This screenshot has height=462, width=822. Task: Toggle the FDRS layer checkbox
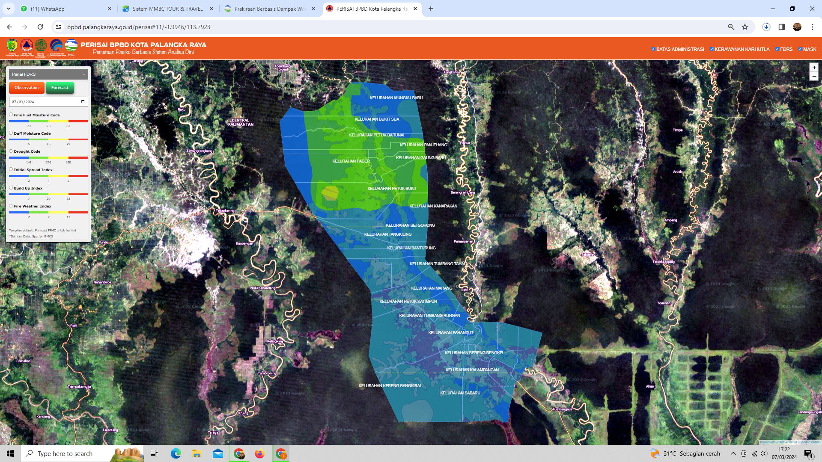[777, 49]
